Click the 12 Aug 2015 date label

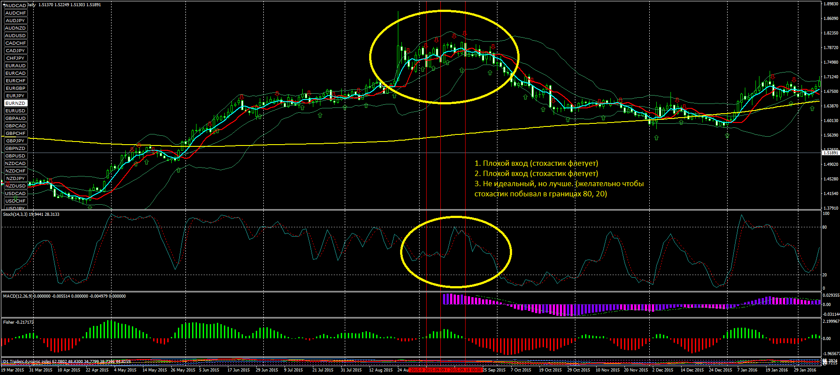click(381, 370)
